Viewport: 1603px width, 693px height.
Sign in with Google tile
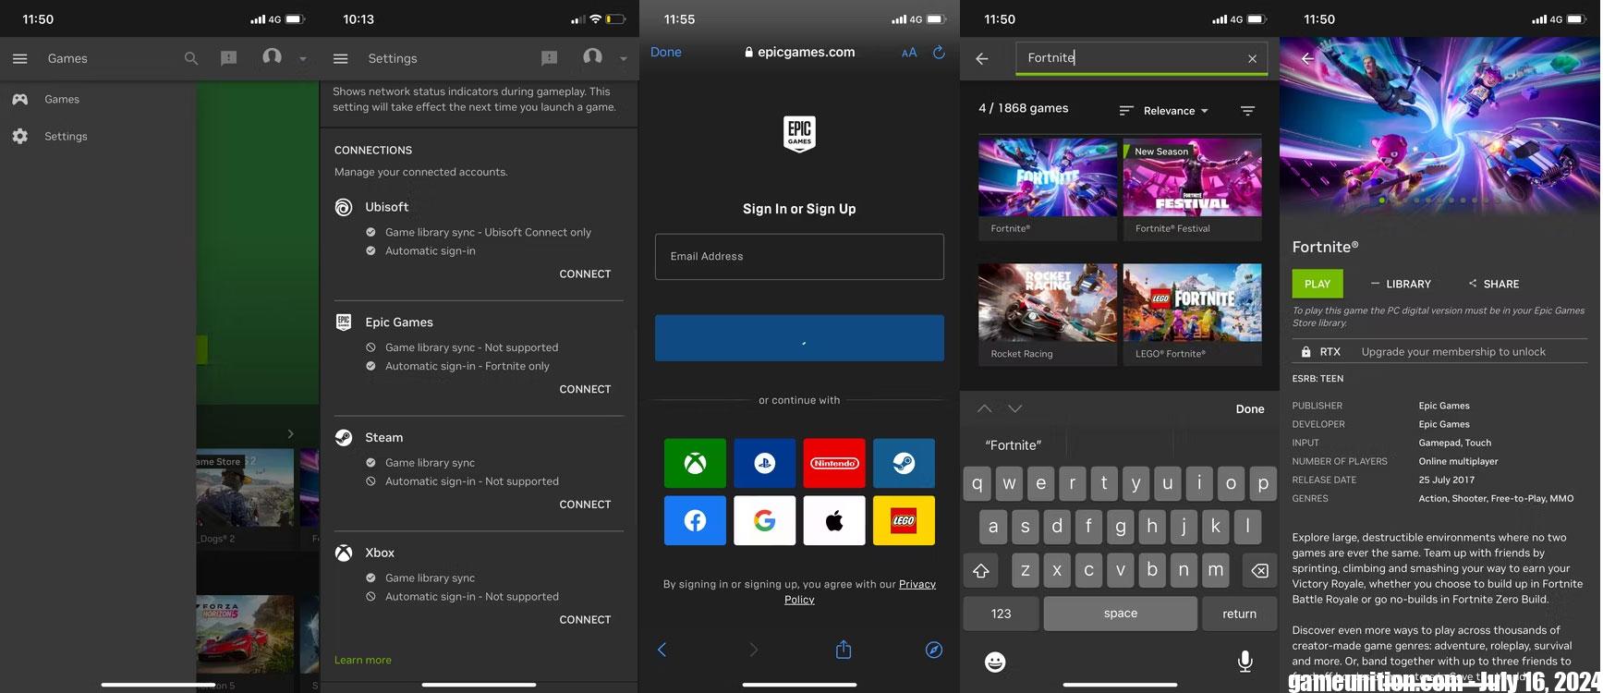click(x=764, y=520)
